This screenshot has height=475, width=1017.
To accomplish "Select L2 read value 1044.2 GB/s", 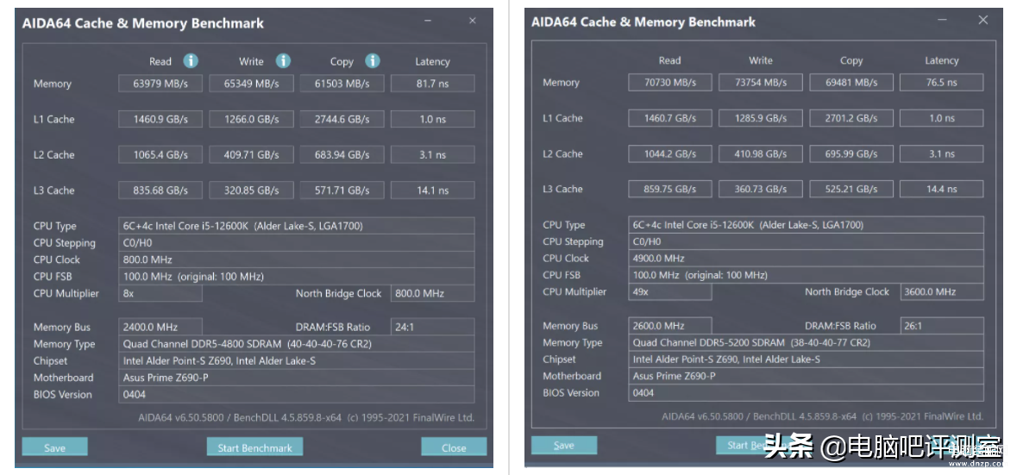I will [670, 153].
